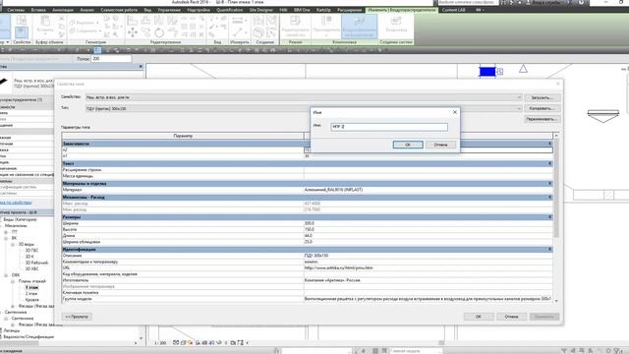Viewport: 629px width, 354px height.
Task: Click the Воздуховод ribbon icon
Action: [396, 25]
